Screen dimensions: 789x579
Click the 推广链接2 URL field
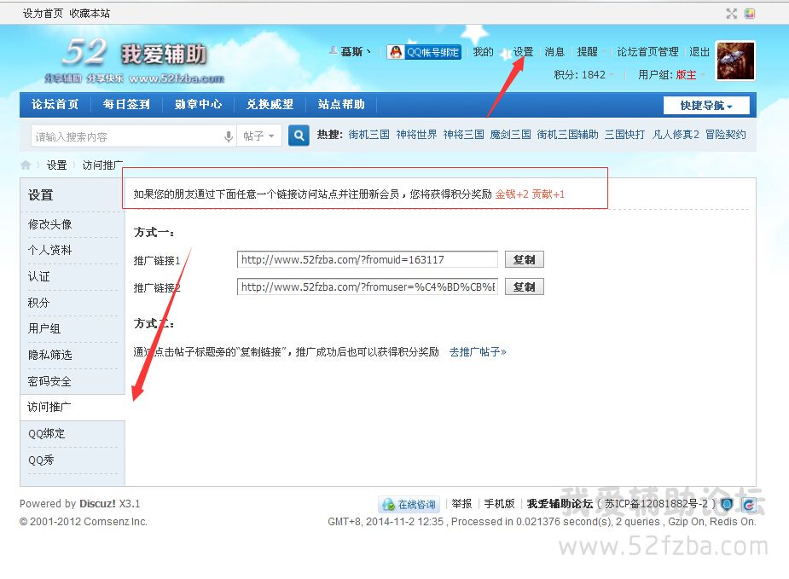(x=368, y=287)
